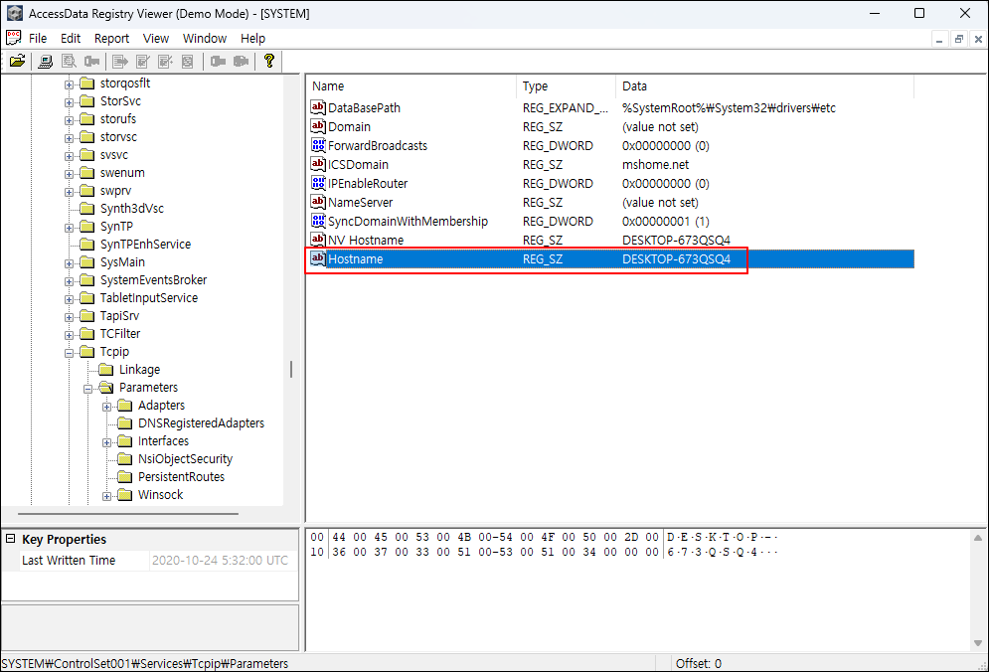This screenshot has width=989, height=672.
Task: Sort list by Name column header
Action: (x=412, y=85)
